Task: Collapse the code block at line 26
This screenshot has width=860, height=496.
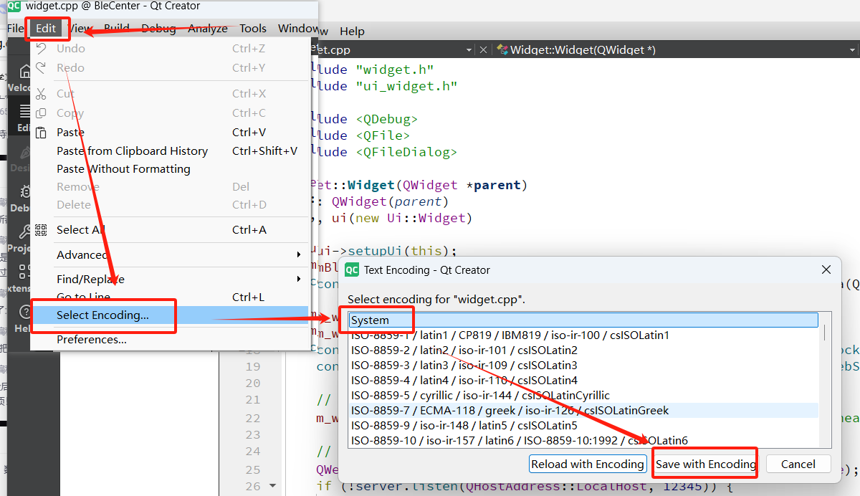Action: tap(272, 487)
